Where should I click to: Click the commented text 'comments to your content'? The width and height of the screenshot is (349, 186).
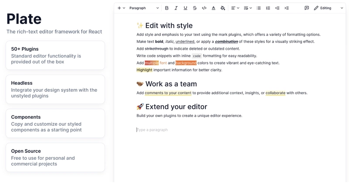(168, 93)
